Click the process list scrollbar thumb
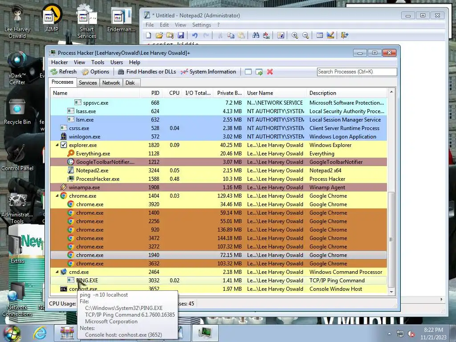This screenshot has width=456, height=342. (391, 239)
